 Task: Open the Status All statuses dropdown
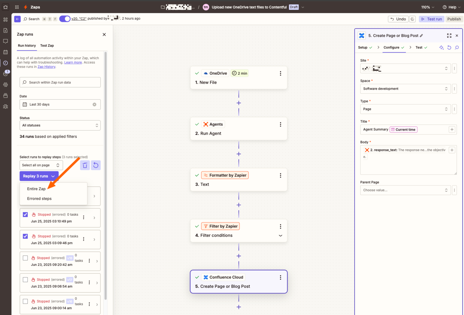(60, 125)
